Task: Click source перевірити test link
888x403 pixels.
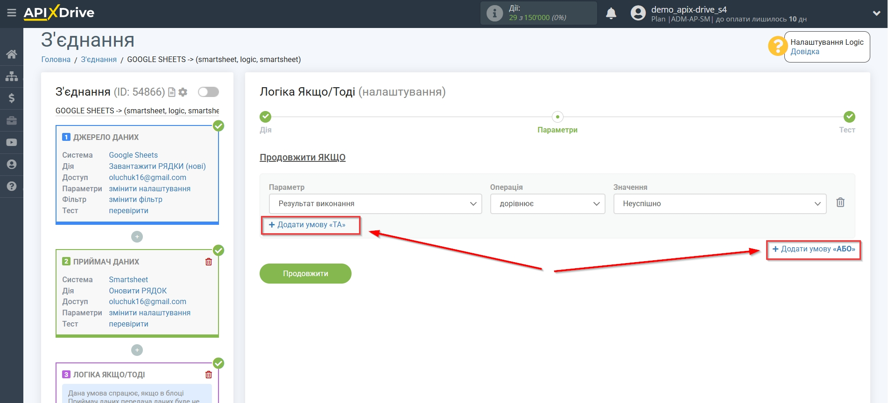Action: click(x=129, y=211)
